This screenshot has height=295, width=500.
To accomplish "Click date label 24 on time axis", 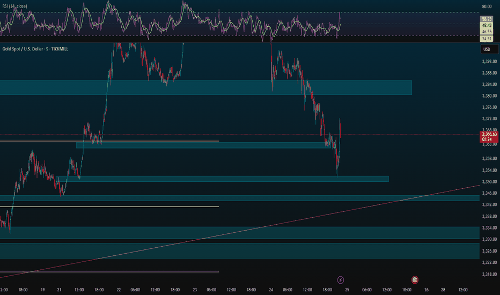I will pyautogui.click(x=271, y=290).
